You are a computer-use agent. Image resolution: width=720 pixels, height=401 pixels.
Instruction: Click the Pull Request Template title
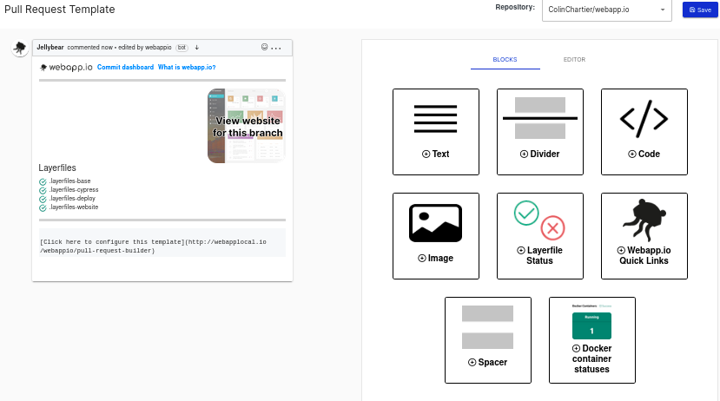pos(60,10)
